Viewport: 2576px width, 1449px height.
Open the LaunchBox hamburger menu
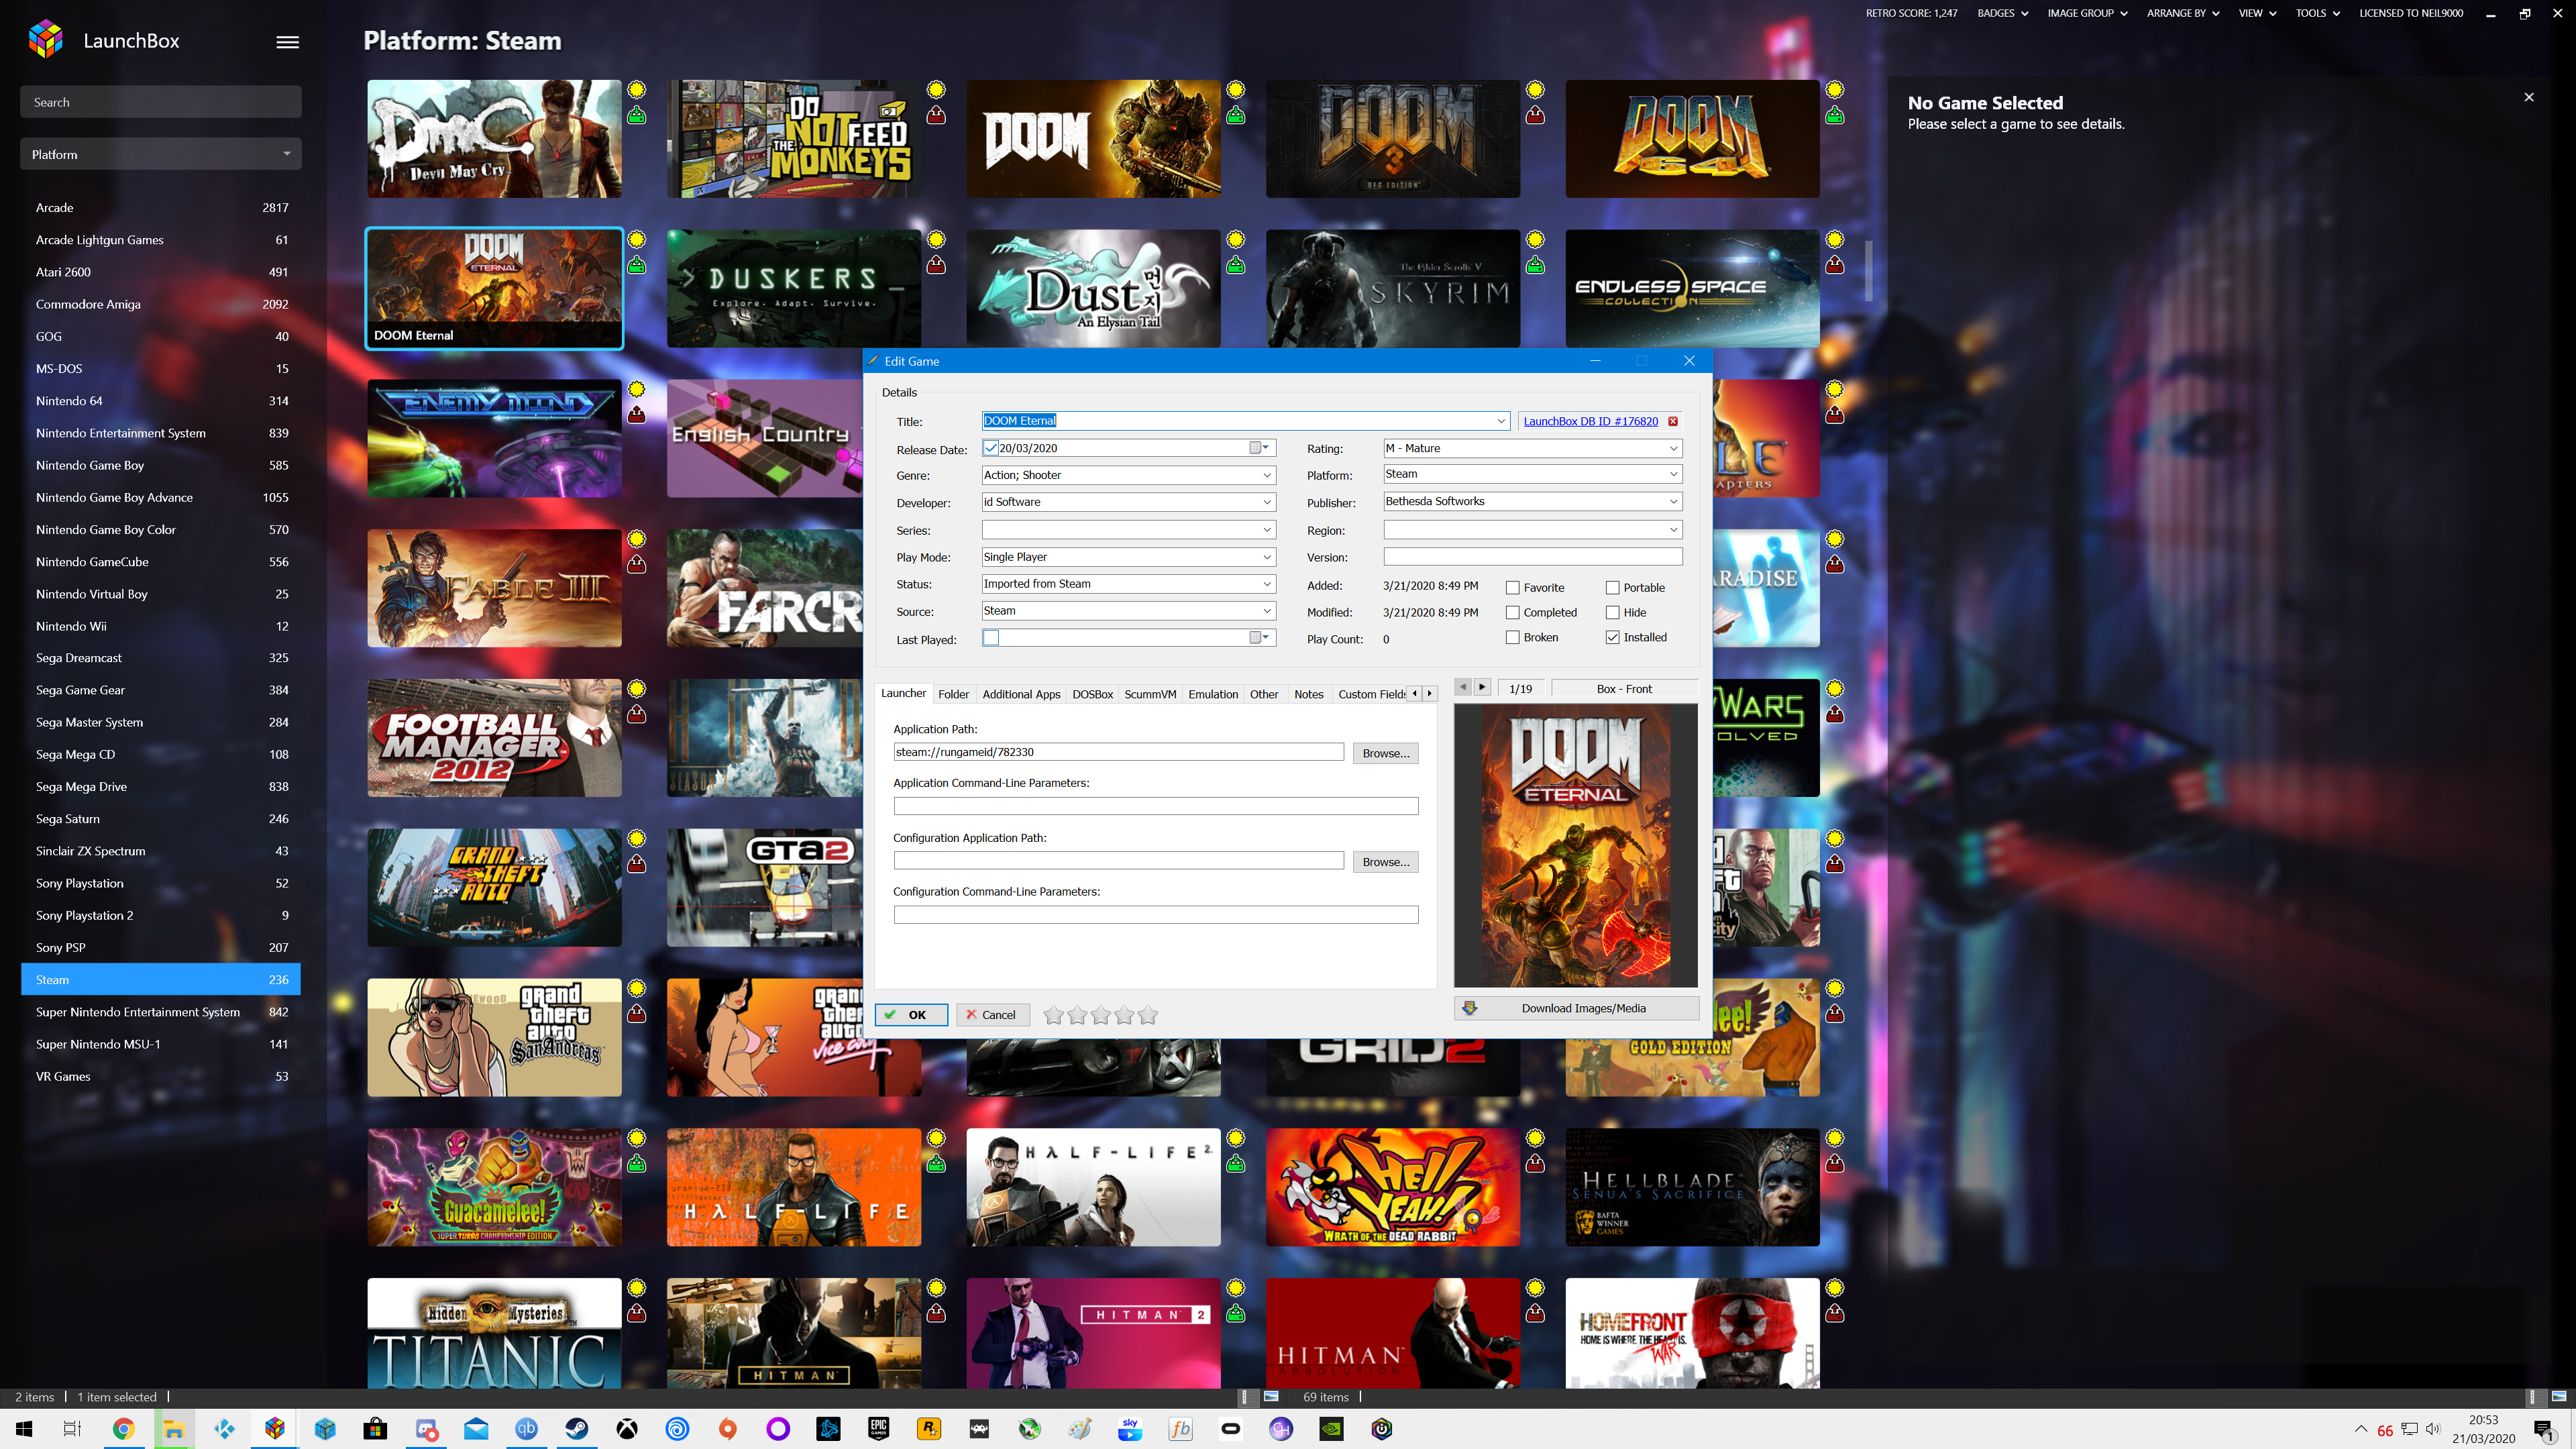[287, 41]
